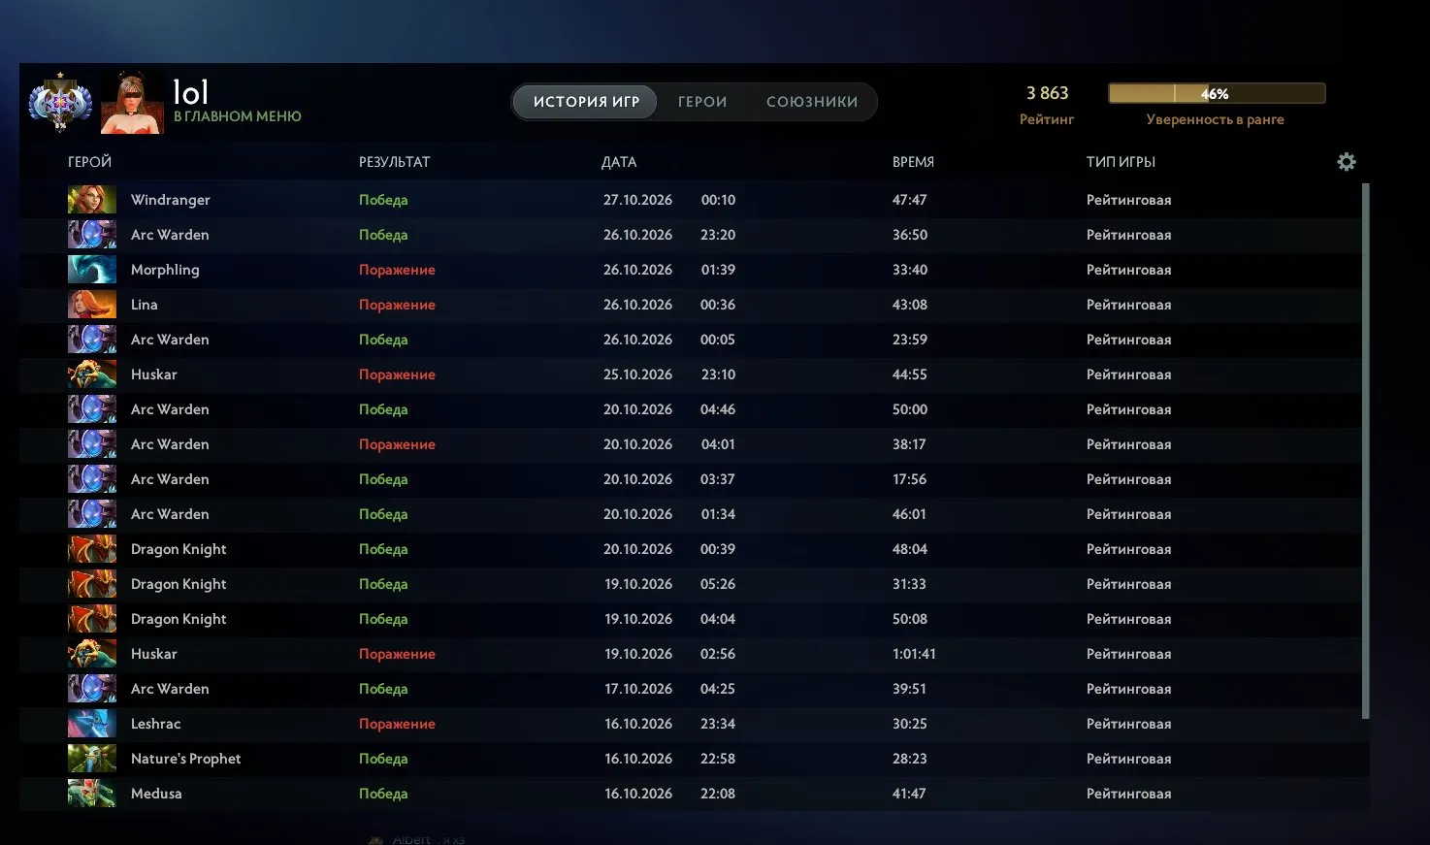Click the 04:01 match start time

click(718, 444)
